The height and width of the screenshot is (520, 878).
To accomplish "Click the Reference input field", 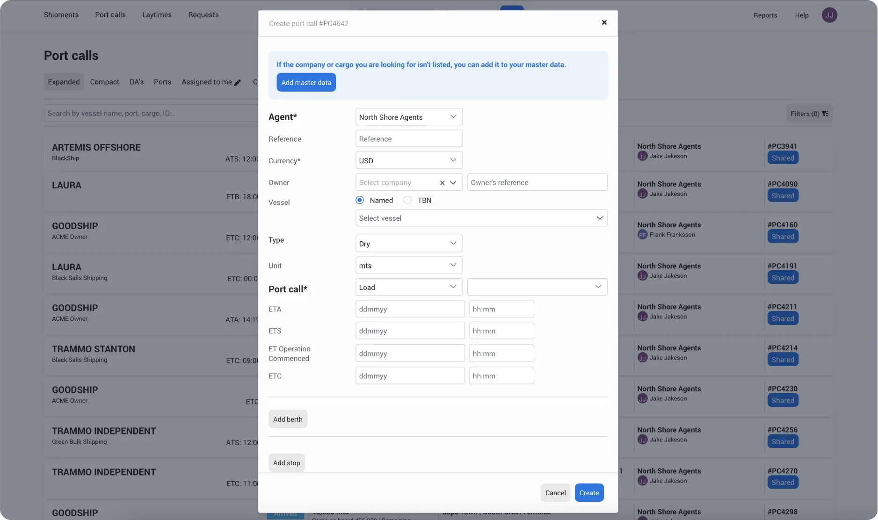I will (x=409, y=139).
